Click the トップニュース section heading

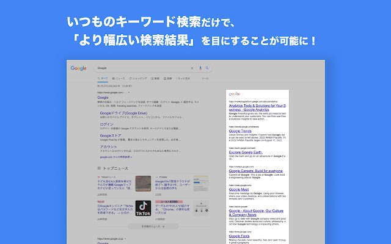coord(115,168)
